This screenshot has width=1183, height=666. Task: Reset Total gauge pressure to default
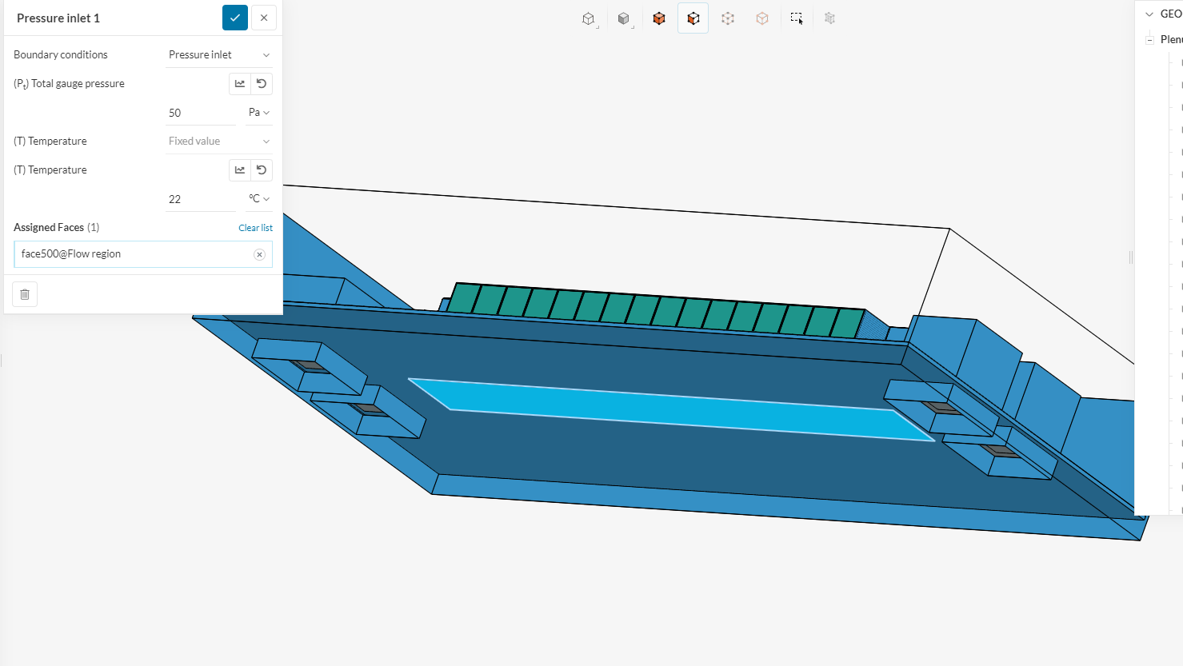coord(262,83)
